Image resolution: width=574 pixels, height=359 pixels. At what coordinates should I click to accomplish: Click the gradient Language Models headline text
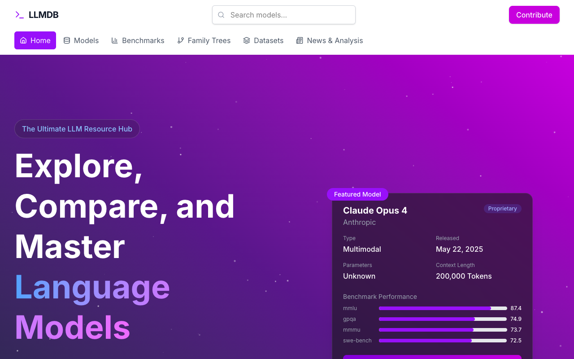[x=92, y=307]
